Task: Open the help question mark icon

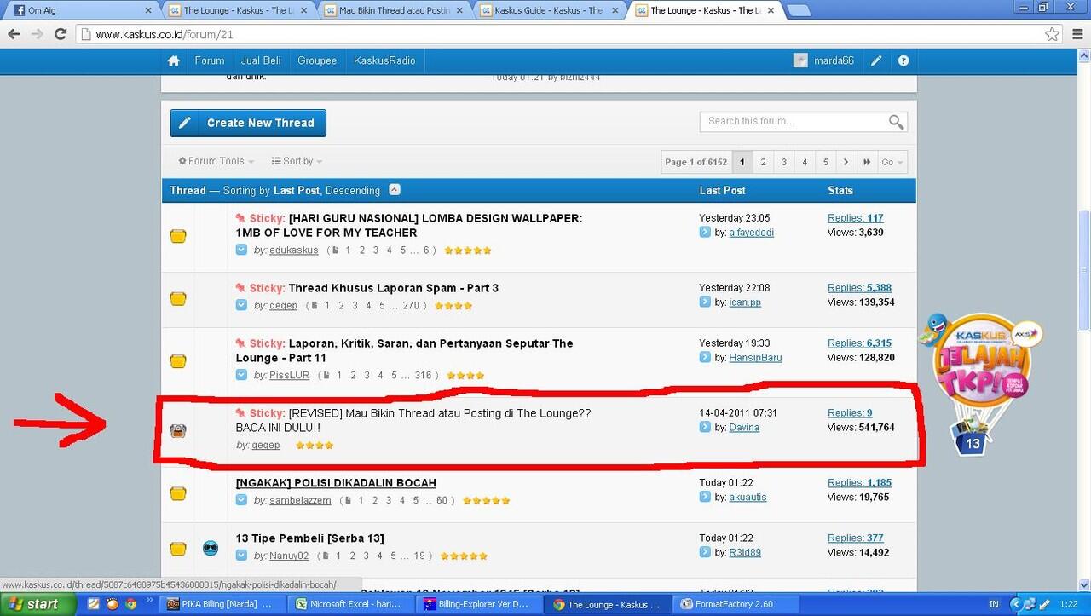Action: (903, 60)
